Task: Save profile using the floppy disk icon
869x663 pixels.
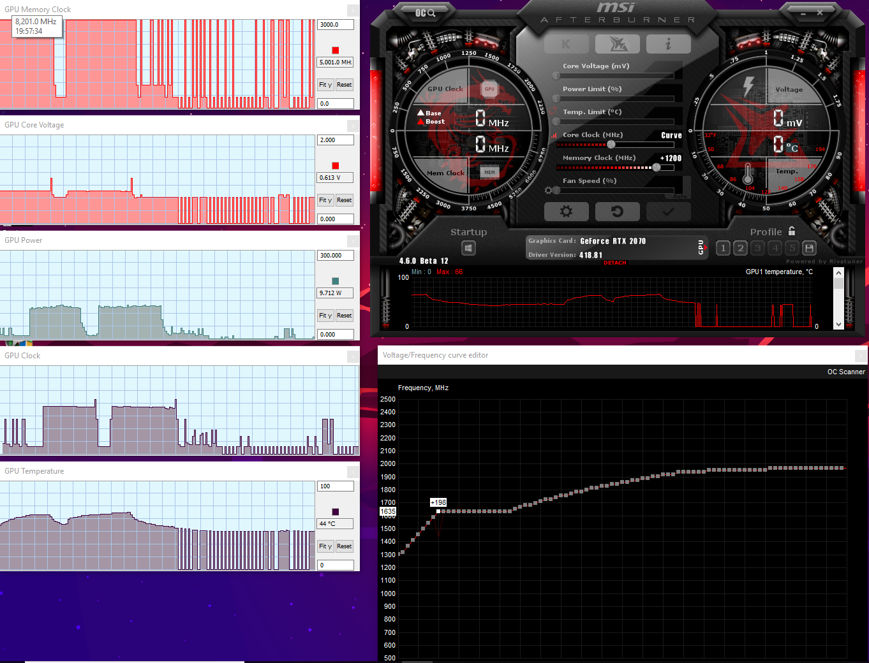Action: coord(809,248)
